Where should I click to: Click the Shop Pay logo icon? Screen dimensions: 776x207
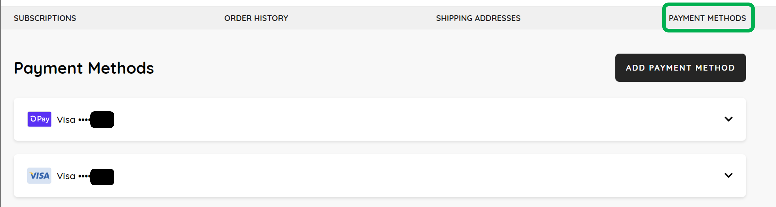39,119
